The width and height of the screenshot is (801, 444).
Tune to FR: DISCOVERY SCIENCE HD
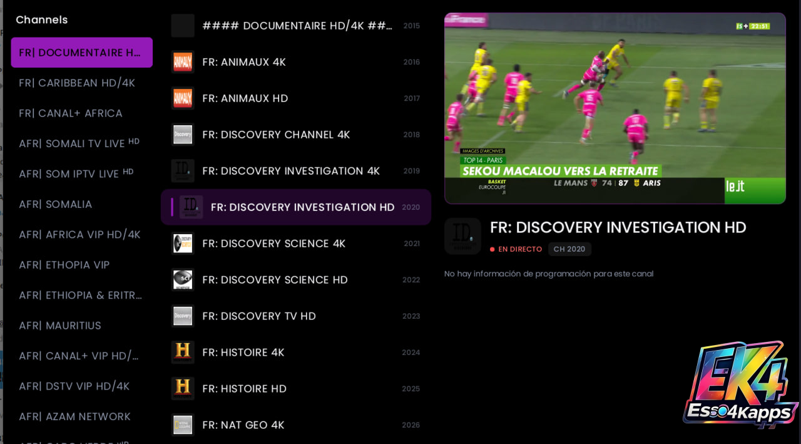pyautogui.click(x=296, y=280)
